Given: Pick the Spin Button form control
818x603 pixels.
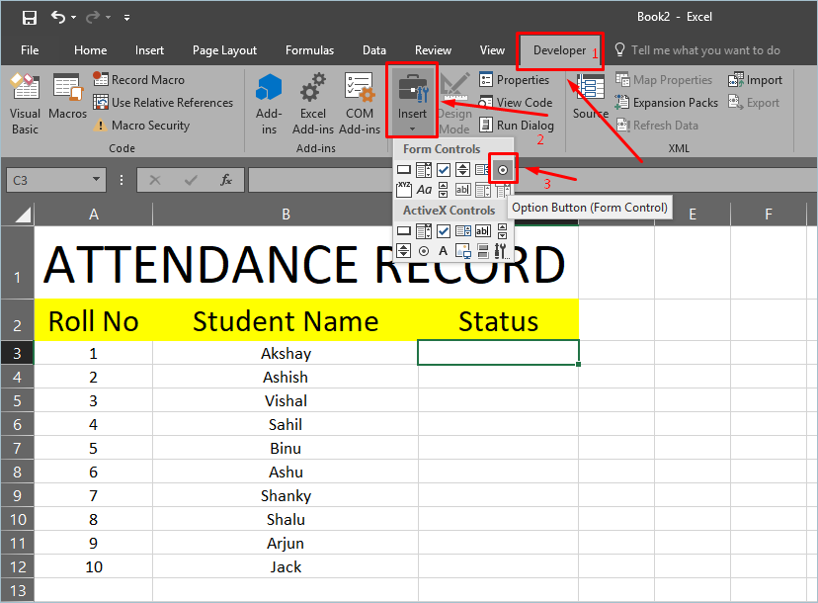Looking at the screenshot, I should click(x=462, y=170).
